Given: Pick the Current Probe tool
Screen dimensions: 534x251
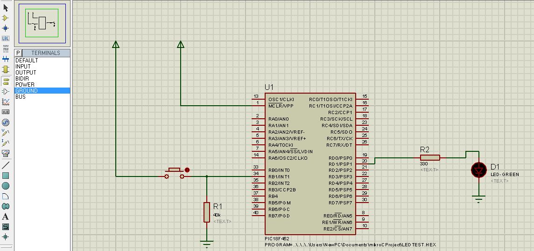Looking at the screenshot, I should [6, 142].
